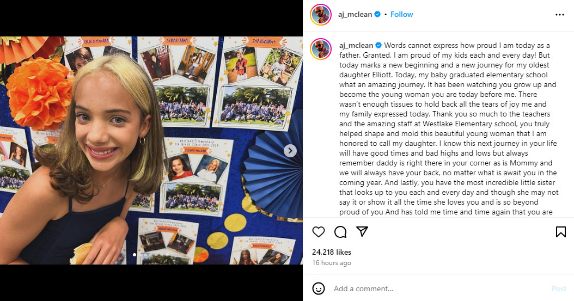574x301 pixels.
Task: Follow the aj_mclean account
Action: [x=401, y=14]
